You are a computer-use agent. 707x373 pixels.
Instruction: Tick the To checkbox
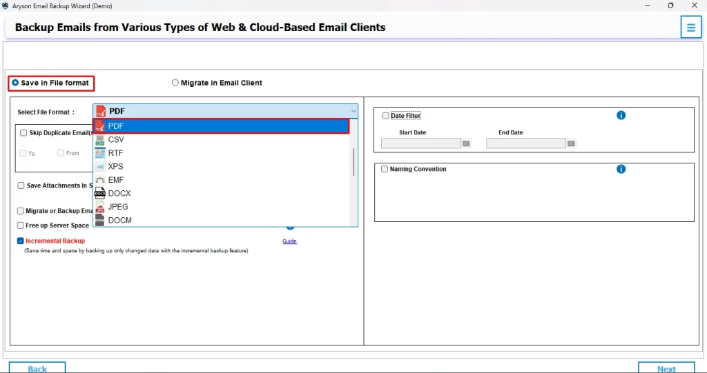pyautogui.click(x=23, y=154)
